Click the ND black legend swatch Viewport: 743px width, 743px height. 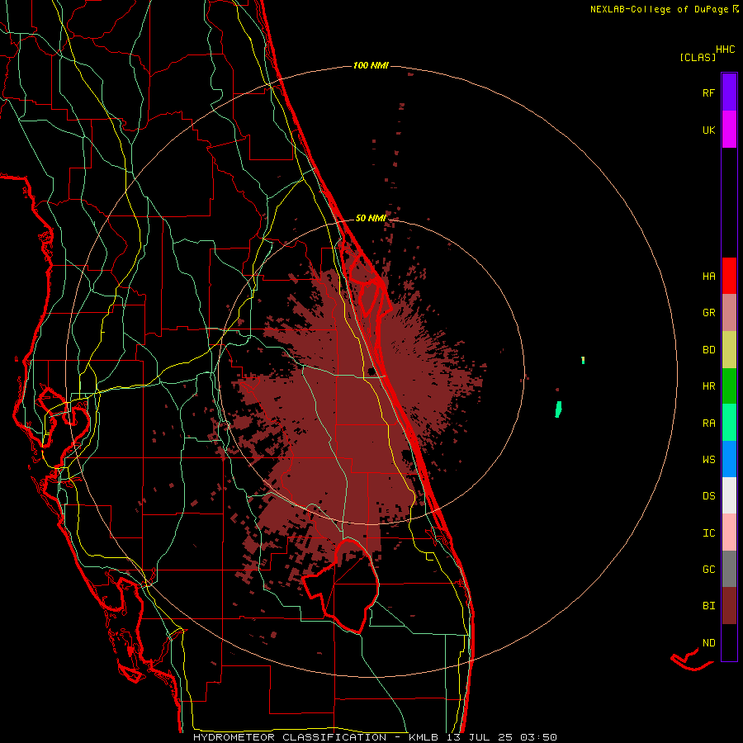point(729,642)
